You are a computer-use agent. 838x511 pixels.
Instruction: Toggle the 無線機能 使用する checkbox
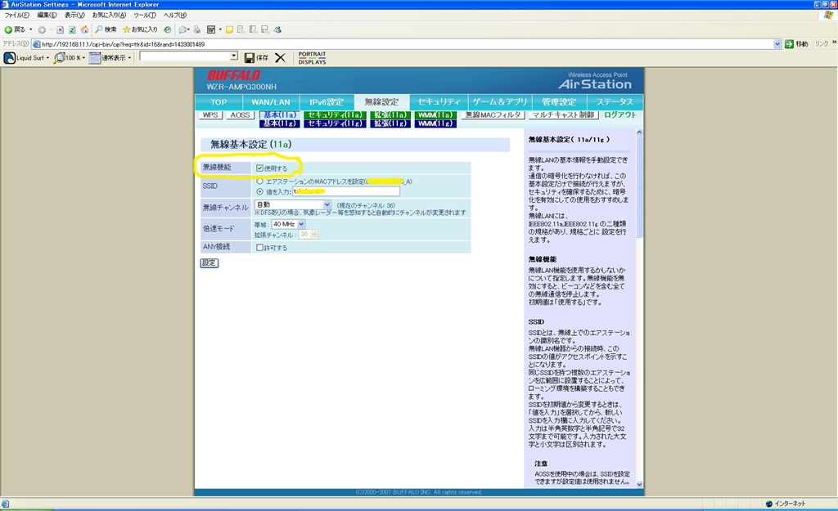coord(259,168)
